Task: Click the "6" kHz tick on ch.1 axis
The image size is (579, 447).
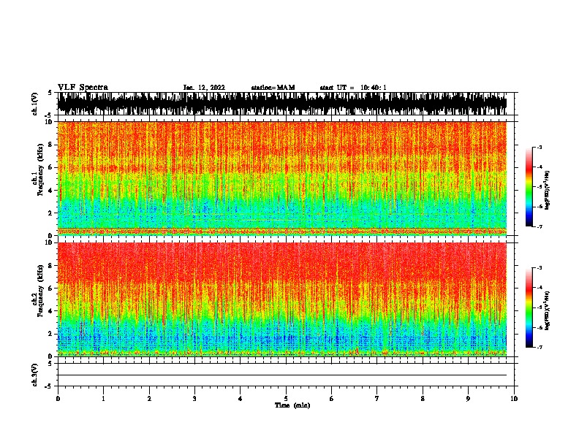Action: click(x=52, y=167)
